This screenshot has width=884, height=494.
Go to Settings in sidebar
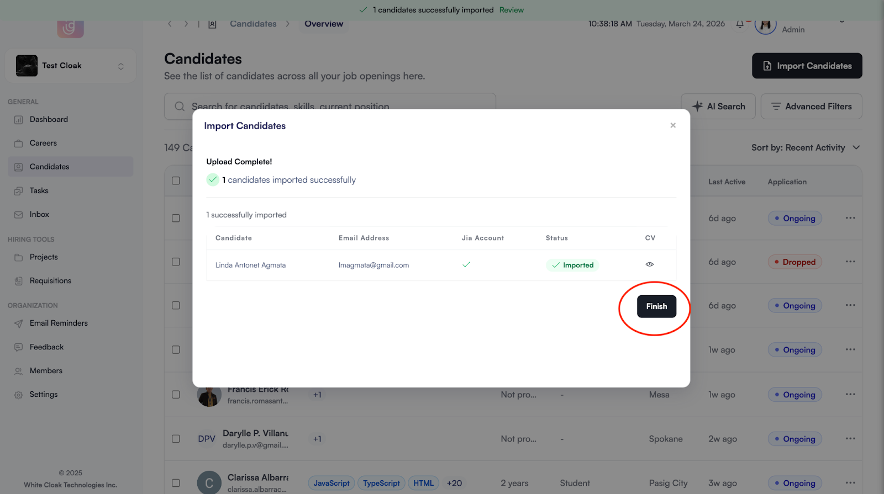[43, 395]
